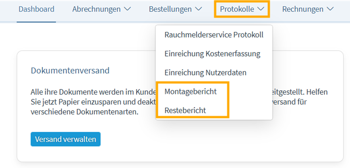This screenshot has width=350, height=168.
Task: Select Einreichung Nutzerdaten in the dropdown
Action: 205,73
